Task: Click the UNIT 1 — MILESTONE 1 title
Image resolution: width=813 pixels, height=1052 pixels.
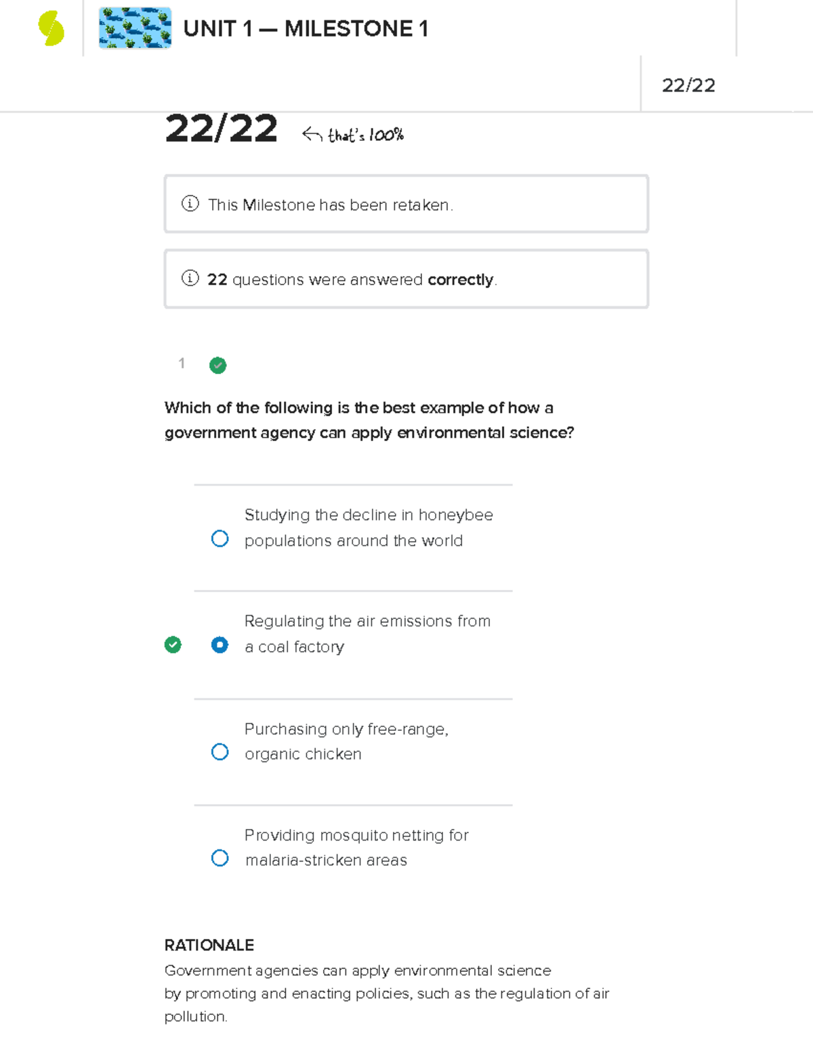Action: coord(306,29)
